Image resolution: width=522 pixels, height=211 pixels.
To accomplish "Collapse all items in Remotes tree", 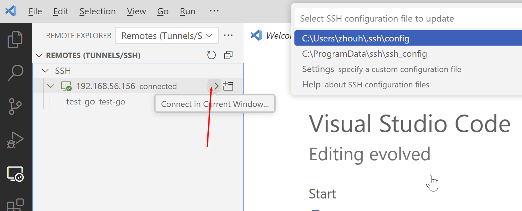I will (228, 55).
